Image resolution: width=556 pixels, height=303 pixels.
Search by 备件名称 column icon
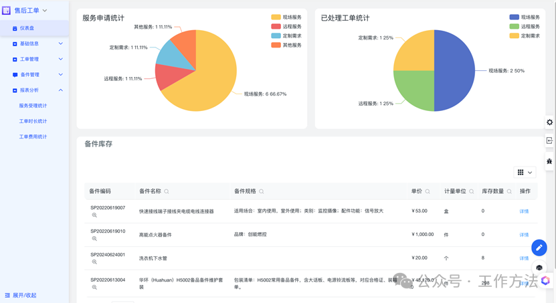coord(167,191)
